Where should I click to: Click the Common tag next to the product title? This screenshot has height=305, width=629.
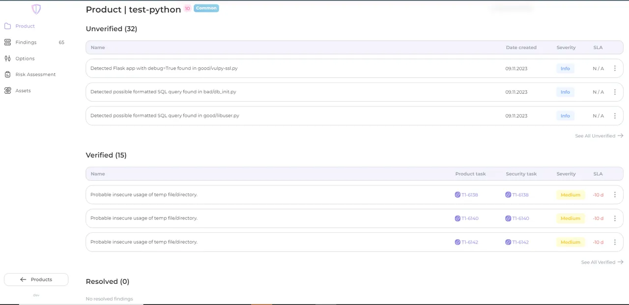coord(206,8)
